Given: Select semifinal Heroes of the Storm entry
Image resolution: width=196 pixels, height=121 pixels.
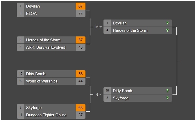Looking at the screenshot, I should (x=138, y=30).
